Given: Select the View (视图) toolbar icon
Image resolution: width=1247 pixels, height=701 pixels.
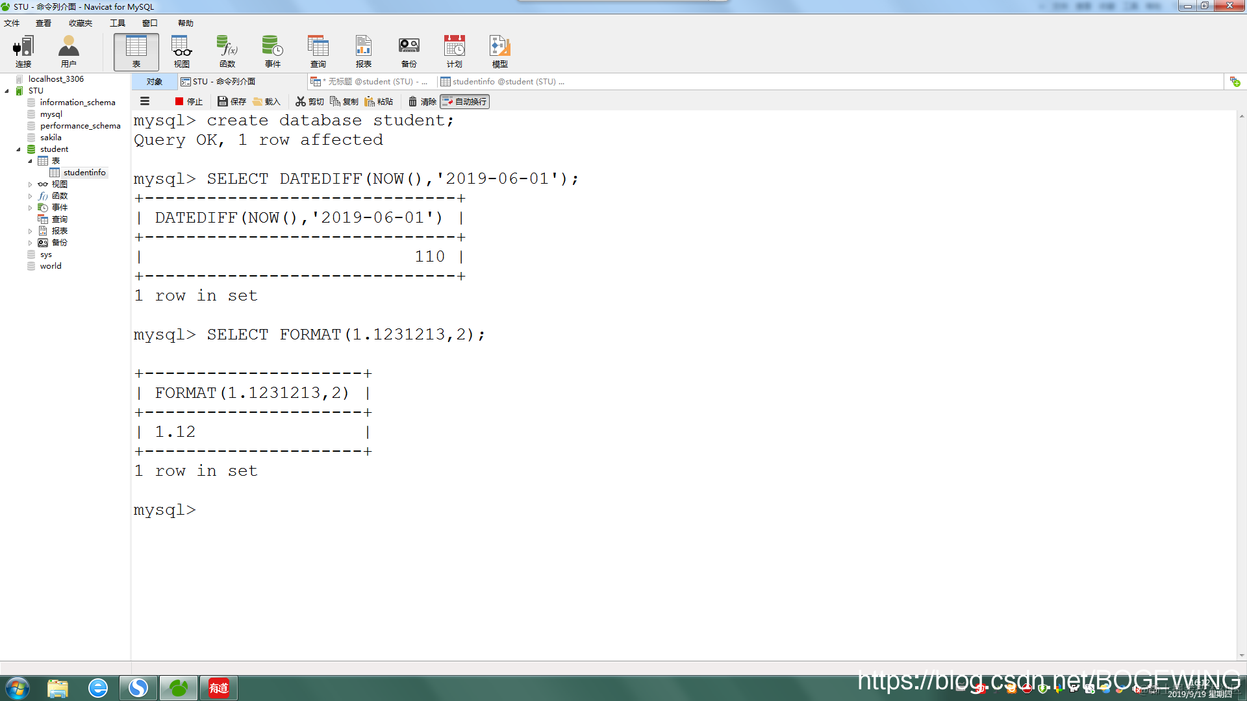Looking at the screenshot, I should tap(182, 52).
